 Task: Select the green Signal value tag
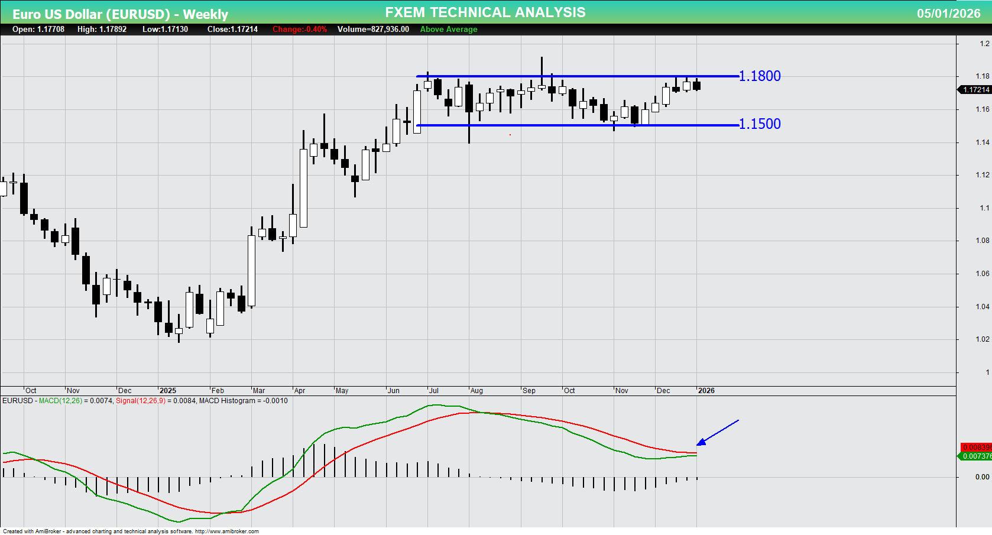974,456
